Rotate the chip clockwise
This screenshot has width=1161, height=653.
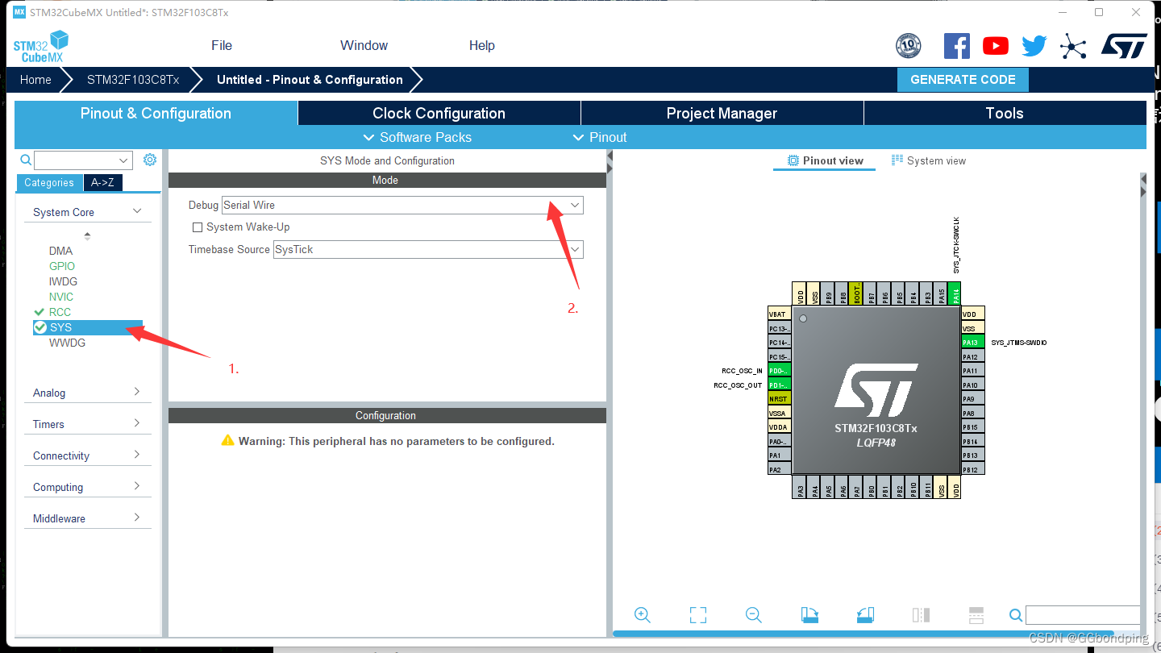click(x=809, y=615)
